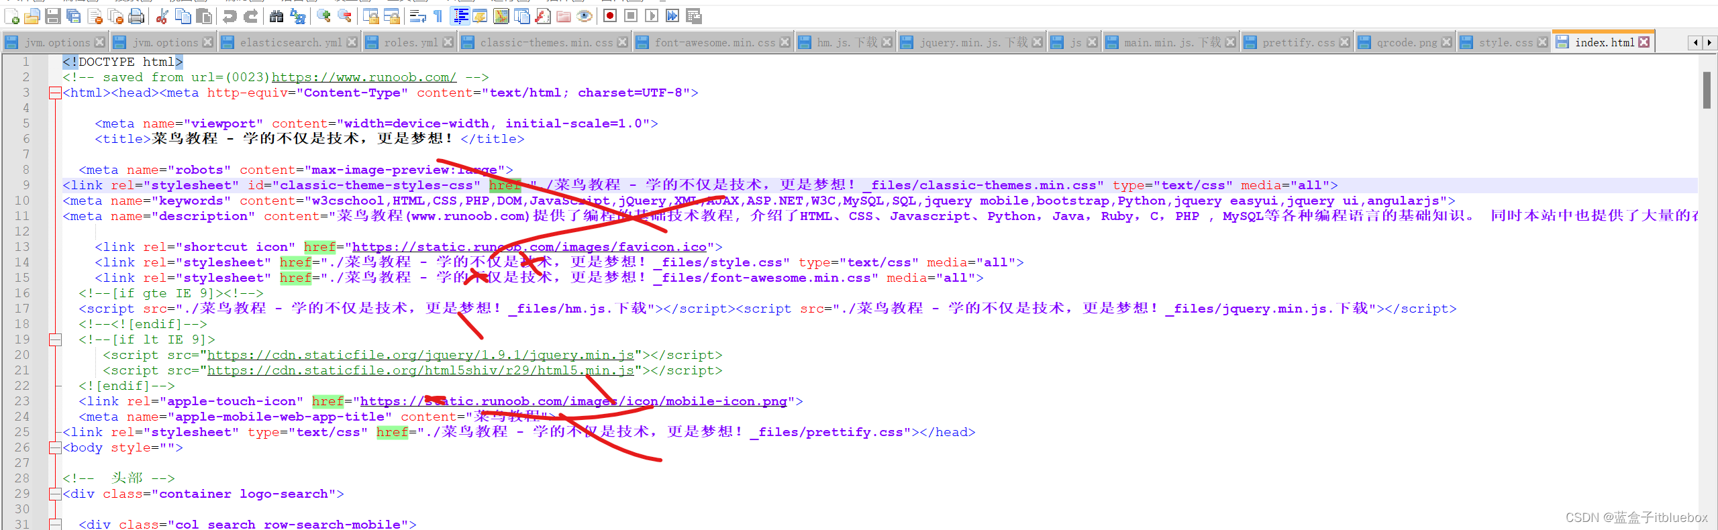Image resolution: width=1718 pixels, height=530 pixels.
Task: Cut selection with scissors icon
Action: coord(162,16)
